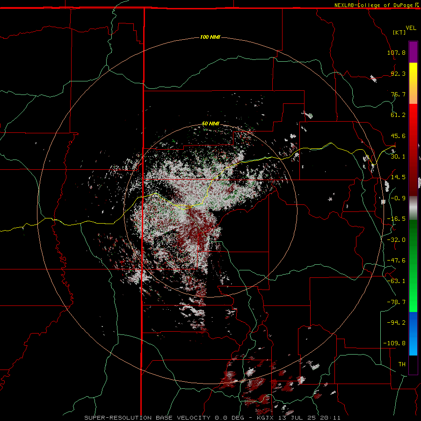421x421 pixels.
Task: Click the 14.5 scale value
Action: [398, 177]
